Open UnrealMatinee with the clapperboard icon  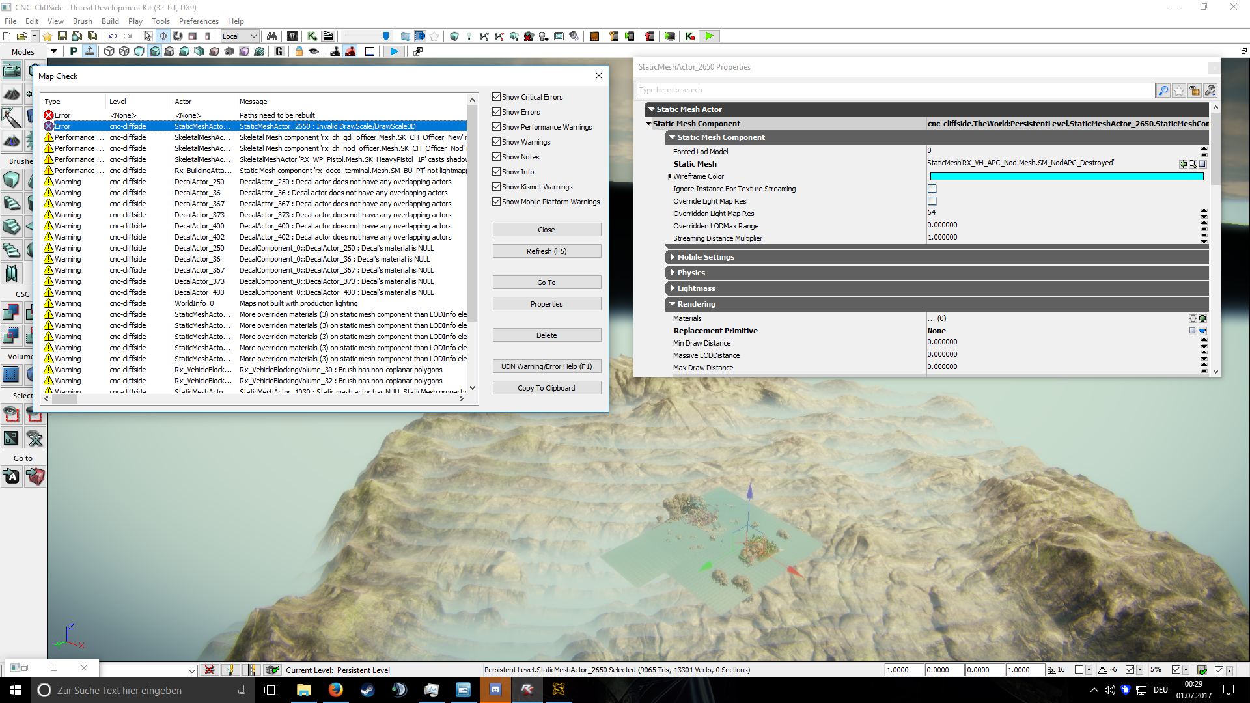click(328, 36)
